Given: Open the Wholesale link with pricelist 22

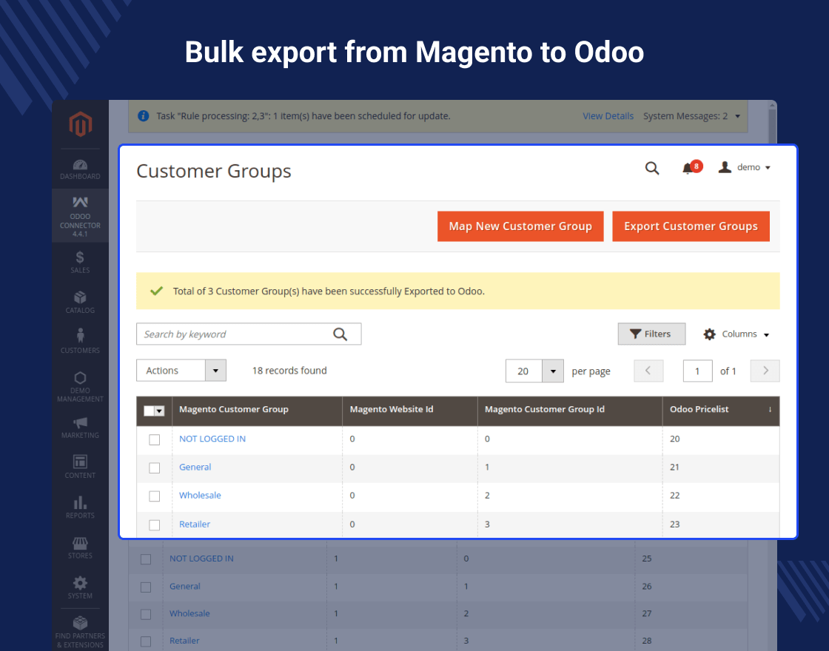Looking at the screenshot, I should tap(200, 495).
